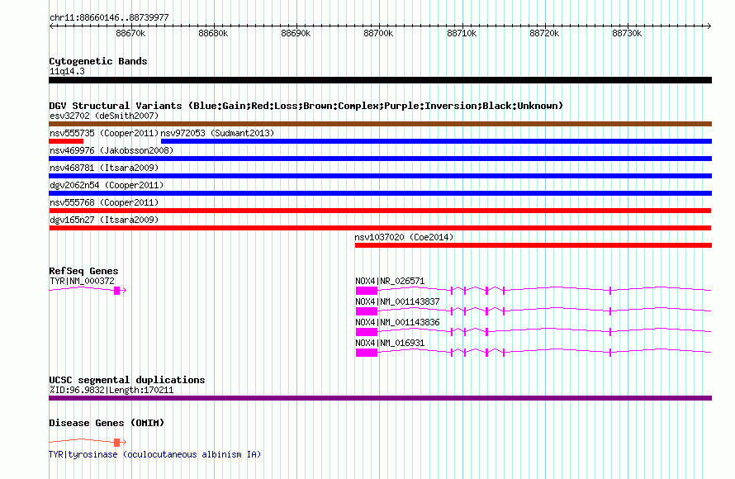Open the Disease Genes (OMIM) track heading
The height and width of the screenshot is (479, 735).
click(x=107, y=423)
